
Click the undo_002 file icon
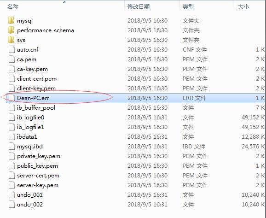[12, 205]
